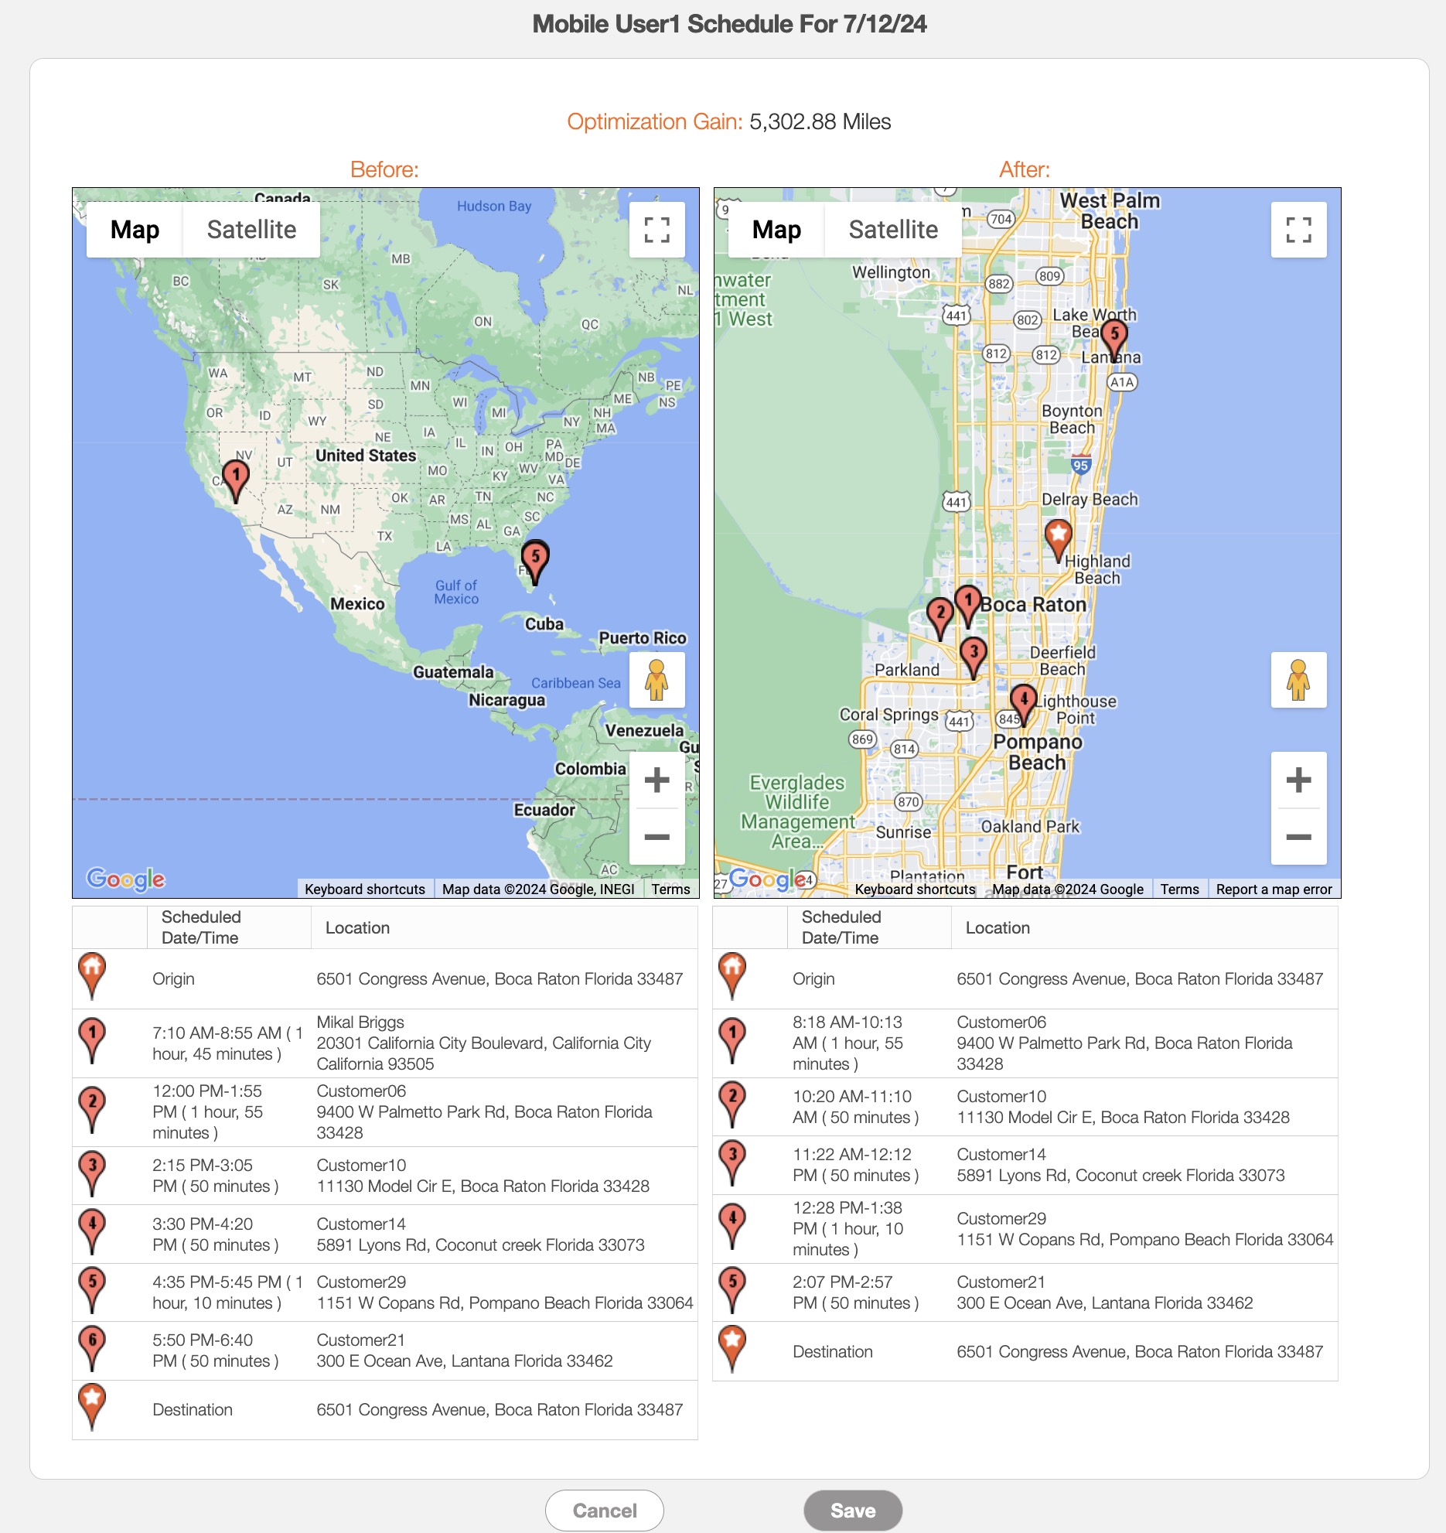The height and width of the screenshot is (1533, 1446).
Task: Cancel the schedule optimization
Action: [x=605, y=1511]
